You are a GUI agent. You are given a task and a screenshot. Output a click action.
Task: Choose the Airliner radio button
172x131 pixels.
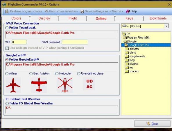(x=7, y=74)
